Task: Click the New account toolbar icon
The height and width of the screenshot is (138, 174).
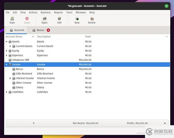Action: click(x=77, y=19)
